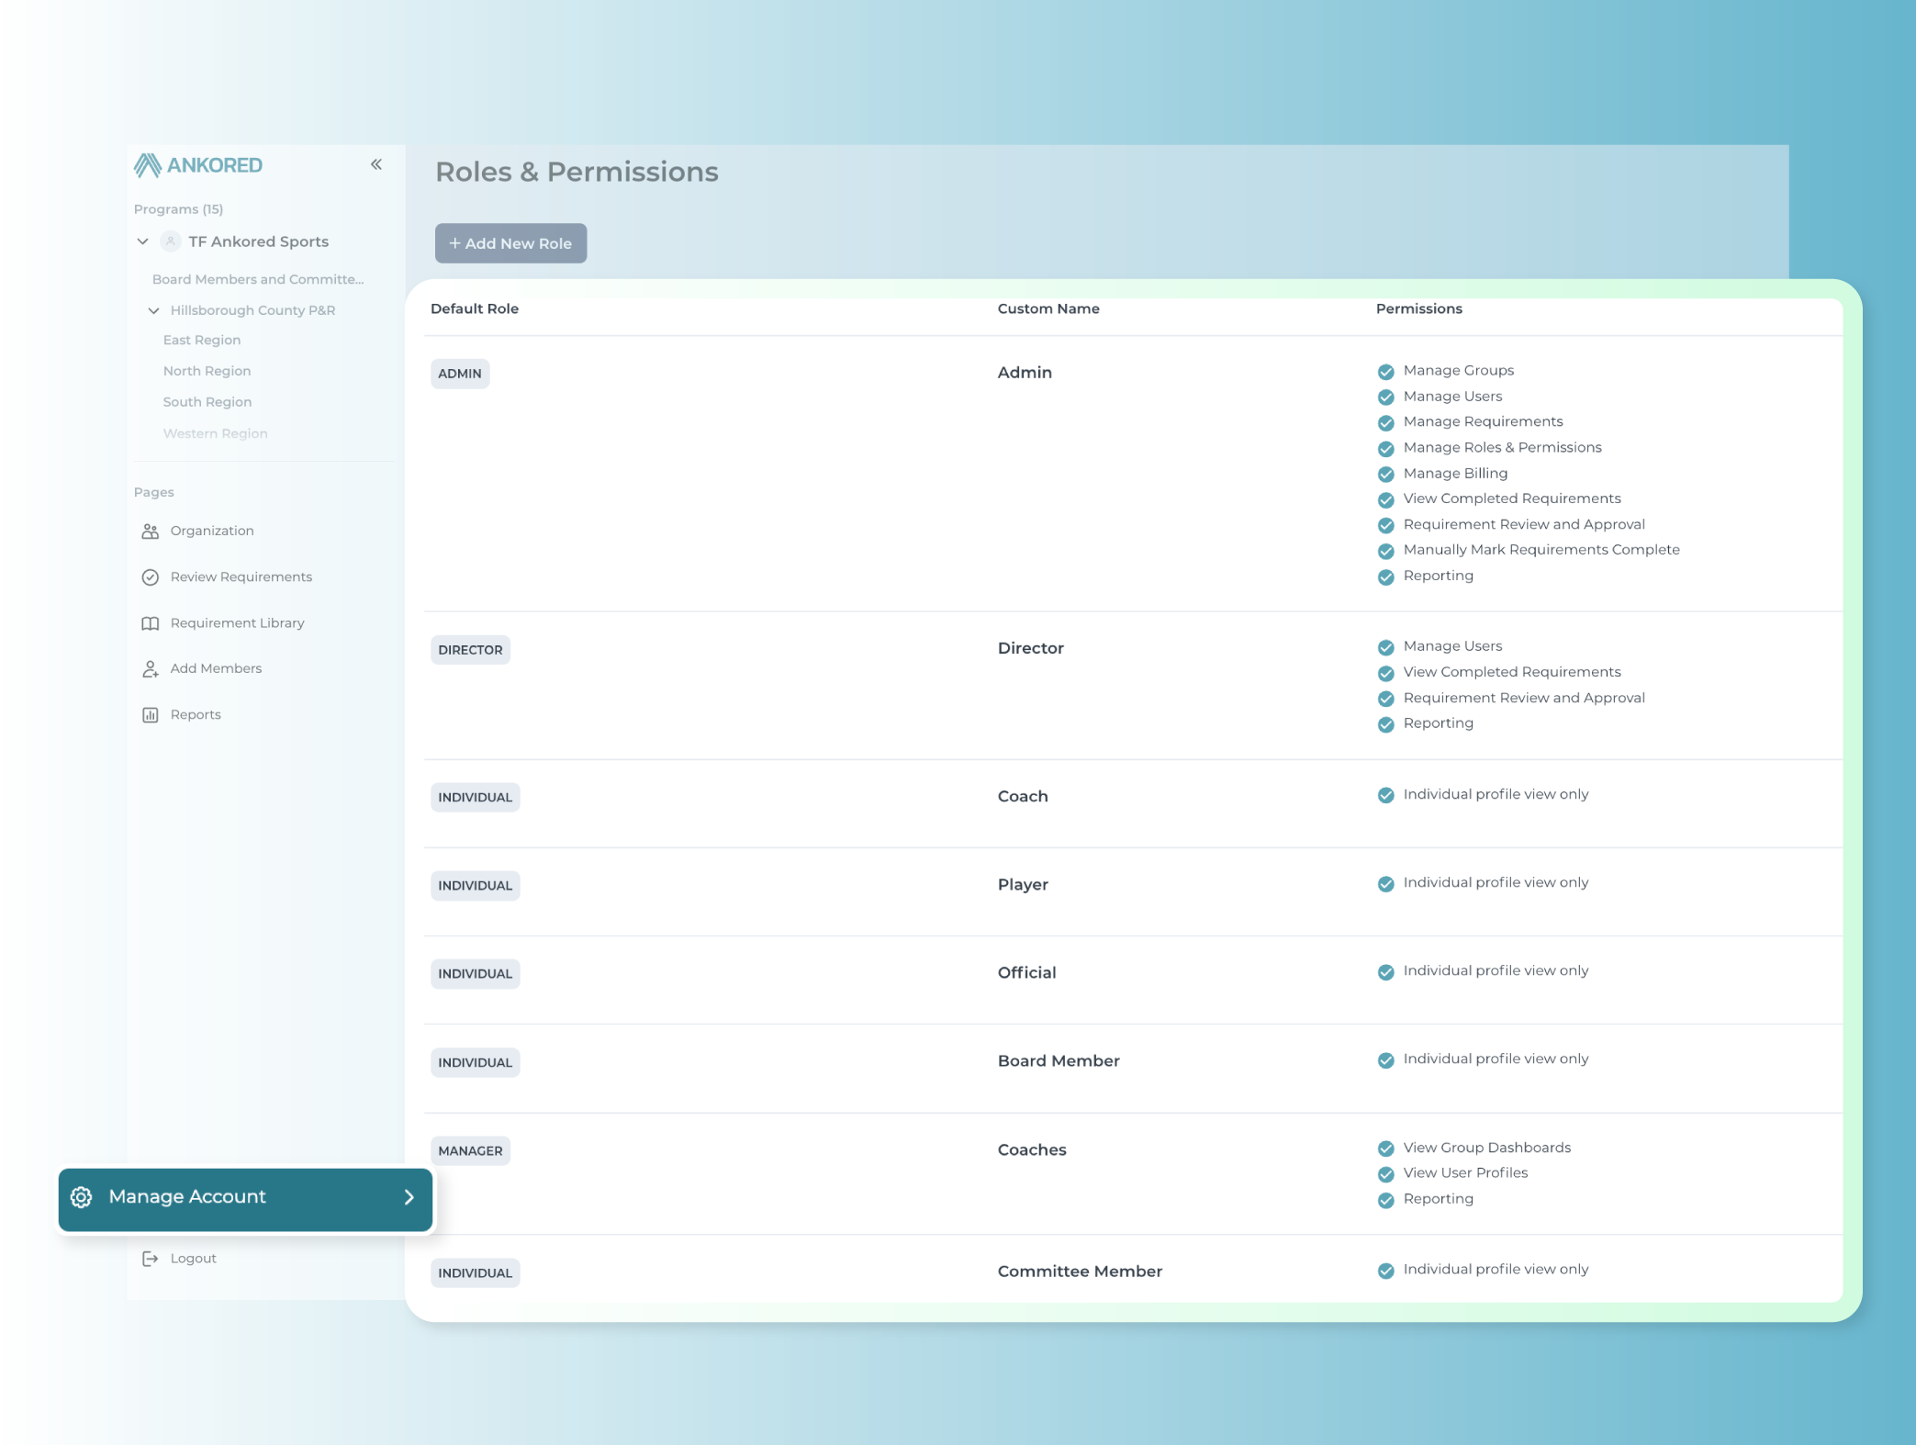Toggle View Group Dashboards for Coaches
The width and height of the screenshot is (1916, 1445).
tap(1384, 1148)
